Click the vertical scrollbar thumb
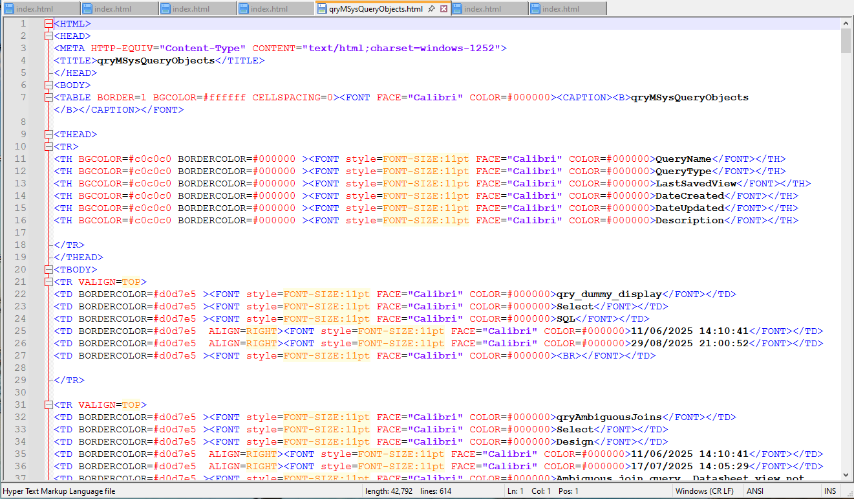The width and height of the screenshot is (854, 499). click(846, 41)
